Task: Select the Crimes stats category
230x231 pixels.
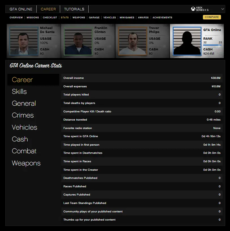Action: (23, 115)
